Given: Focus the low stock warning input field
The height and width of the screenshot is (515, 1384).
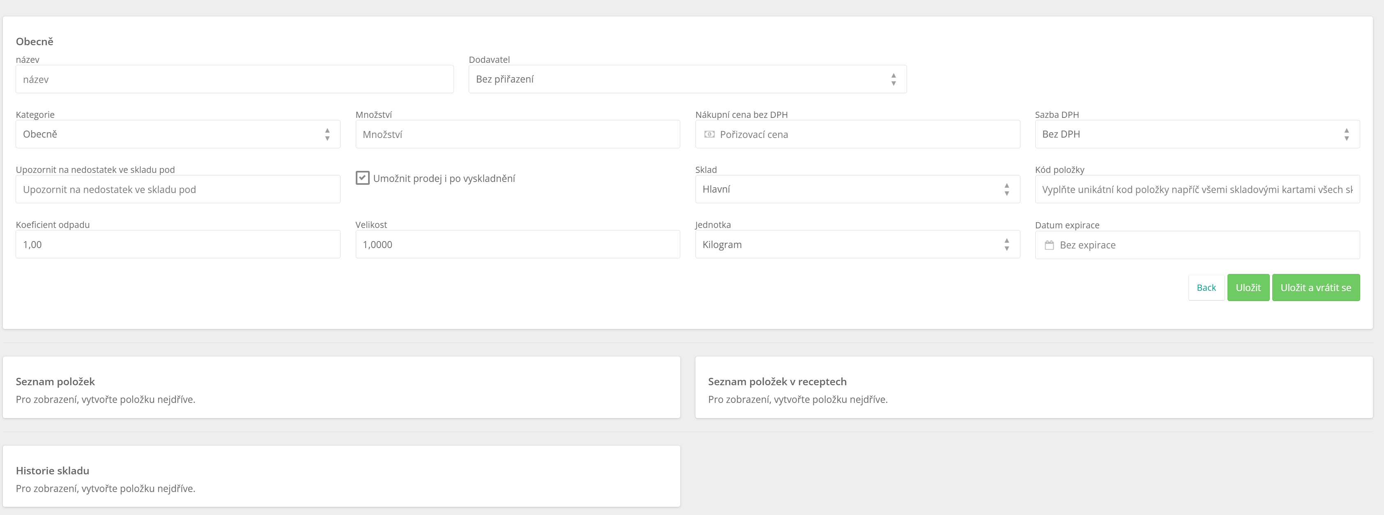Looking at the screenshot, I should tap(178, 189).
